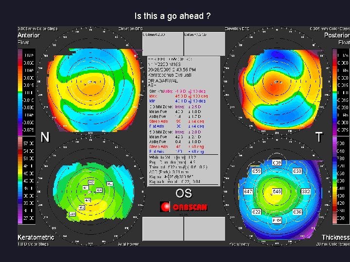This screenshot has width=350, height=262.
Task: Click the thickness micron color scale
Action: 340,180
